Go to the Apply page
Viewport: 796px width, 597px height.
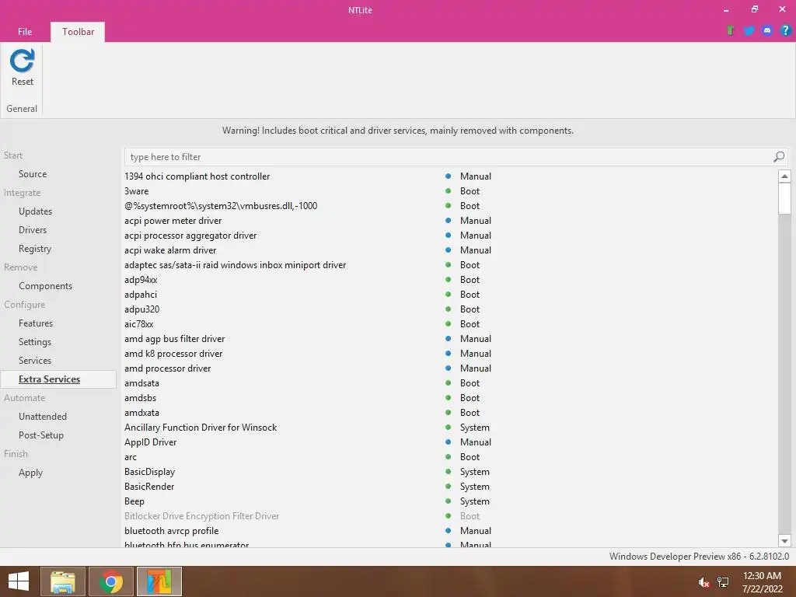[x=31, y=473]
